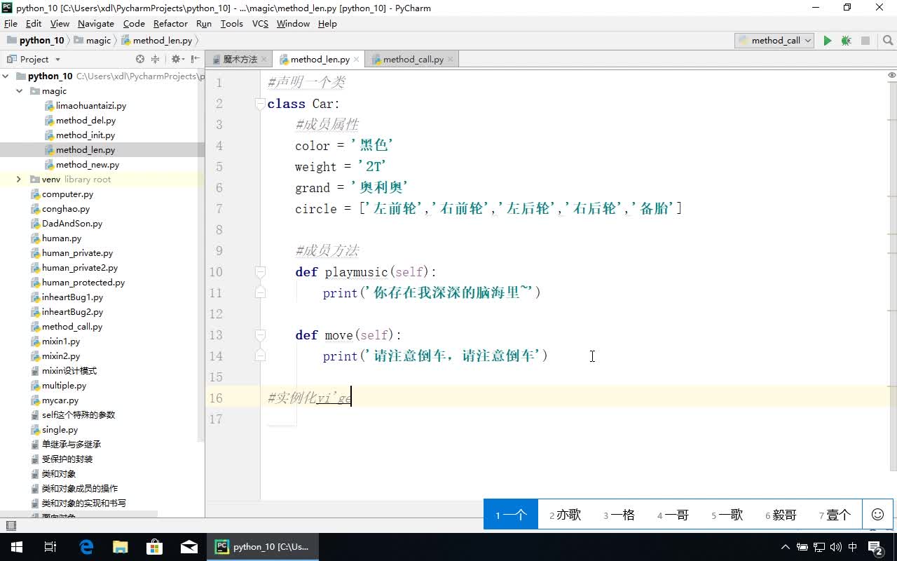Select candidate 1 in the IME bar
Viewport: 897px width, 561px height.
pyautogui.click(x=510, y=514)
